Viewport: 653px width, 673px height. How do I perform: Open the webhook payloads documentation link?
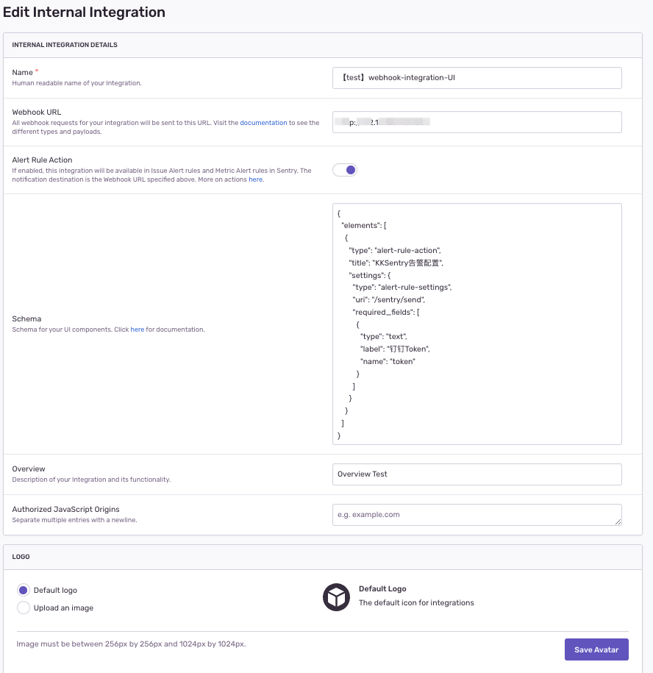pos(263,123)
